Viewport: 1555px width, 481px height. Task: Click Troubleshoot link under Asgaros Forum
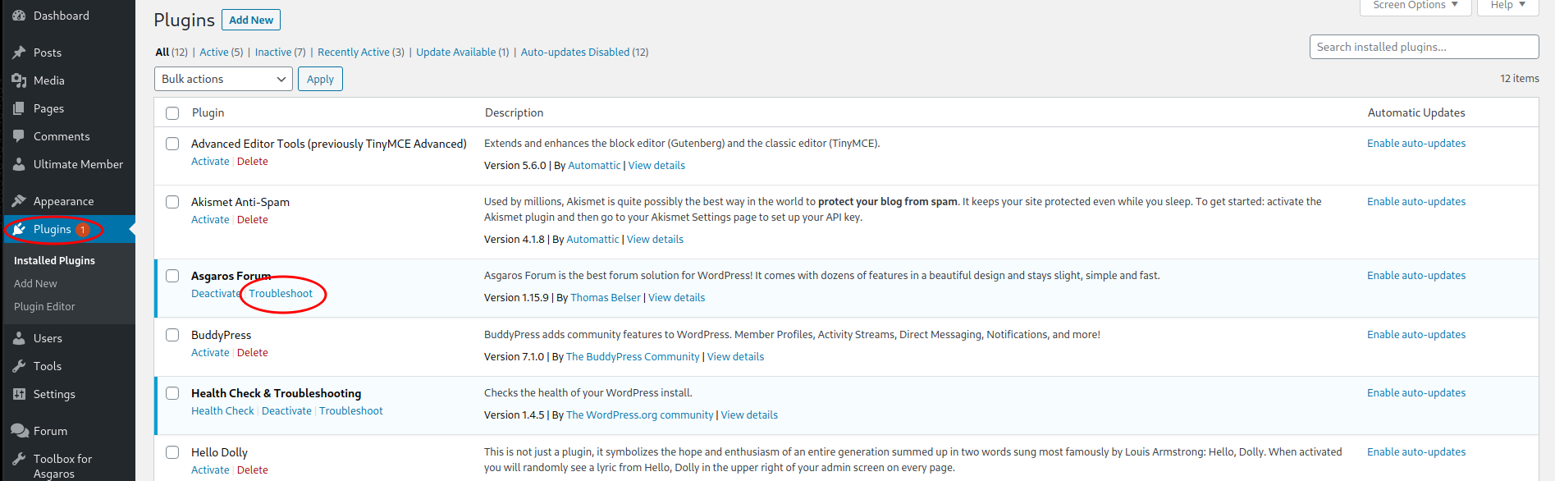pos(281,294)
